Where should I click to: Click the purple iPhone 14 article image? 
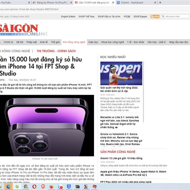click(47, 125)
